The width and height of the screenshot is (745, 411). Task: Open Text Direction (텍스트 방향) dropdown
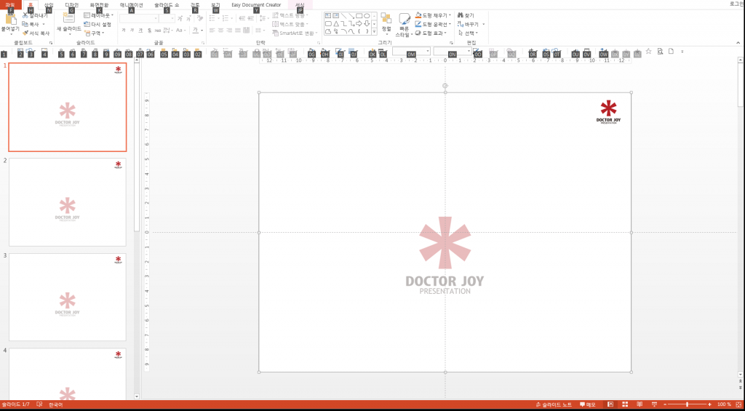(x=290, y=15)
